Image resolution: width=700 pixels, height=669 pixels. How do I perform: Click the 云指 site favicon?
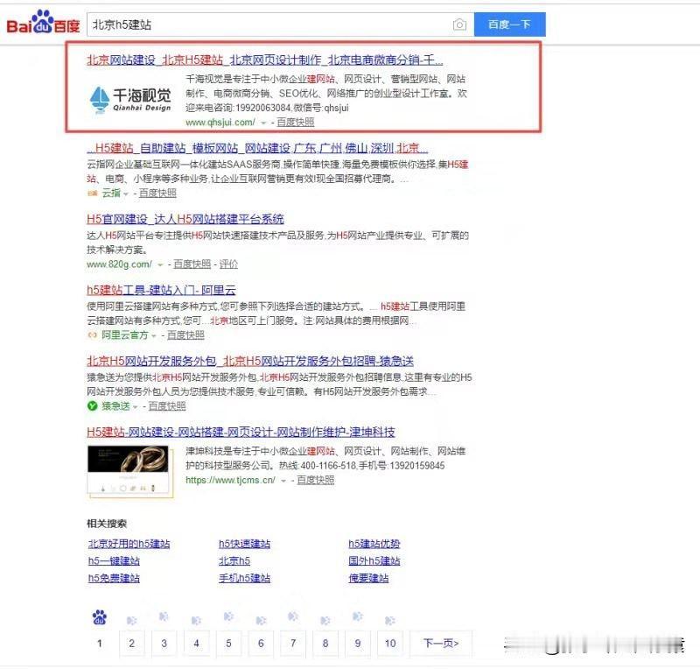tap(93, 193)
